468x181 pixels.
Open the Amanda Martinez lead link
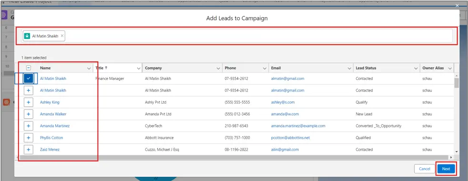coord(55,126)
